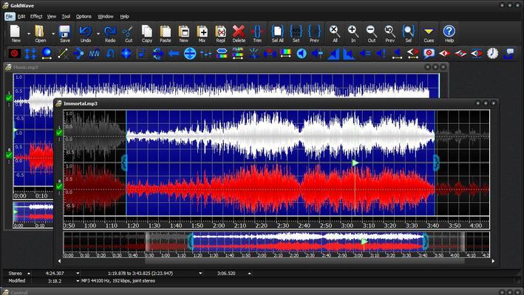
Task: Open the Tool menu
Action: click(67, 16)
